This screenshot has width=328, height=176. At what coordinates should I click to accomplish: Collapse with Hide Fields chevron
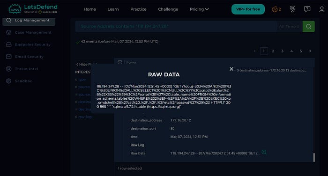(77, 65)
